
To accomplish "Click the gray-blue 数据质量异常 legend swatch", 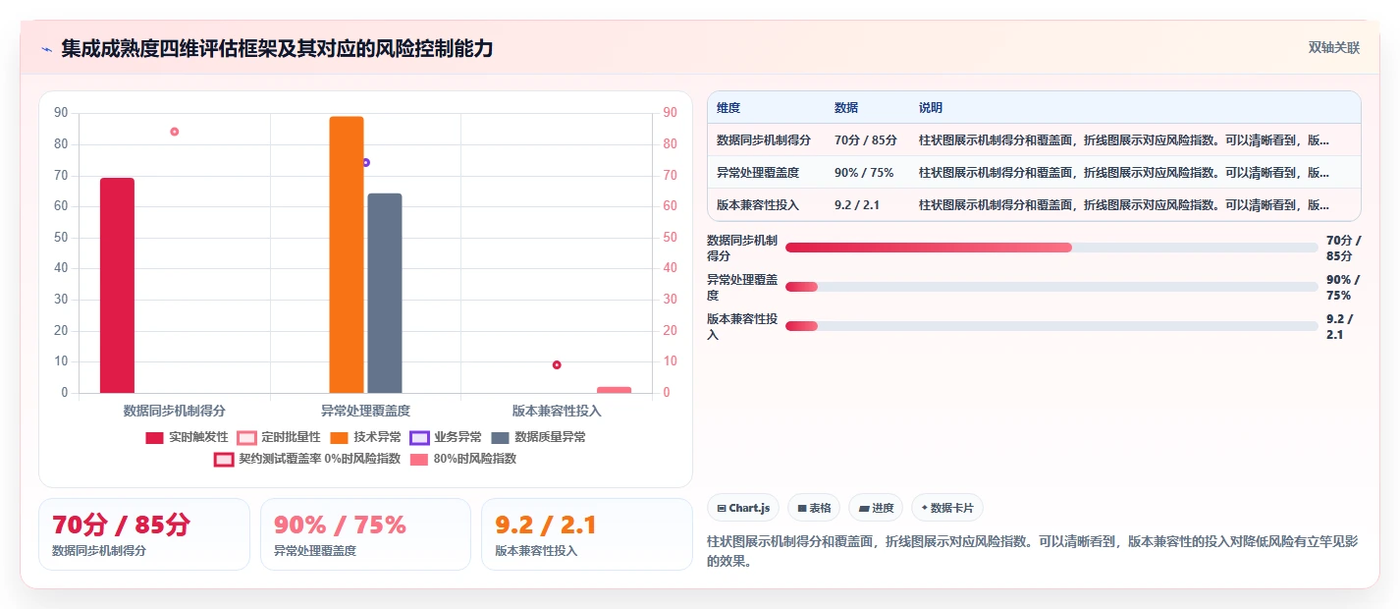I will click(500, 437).
